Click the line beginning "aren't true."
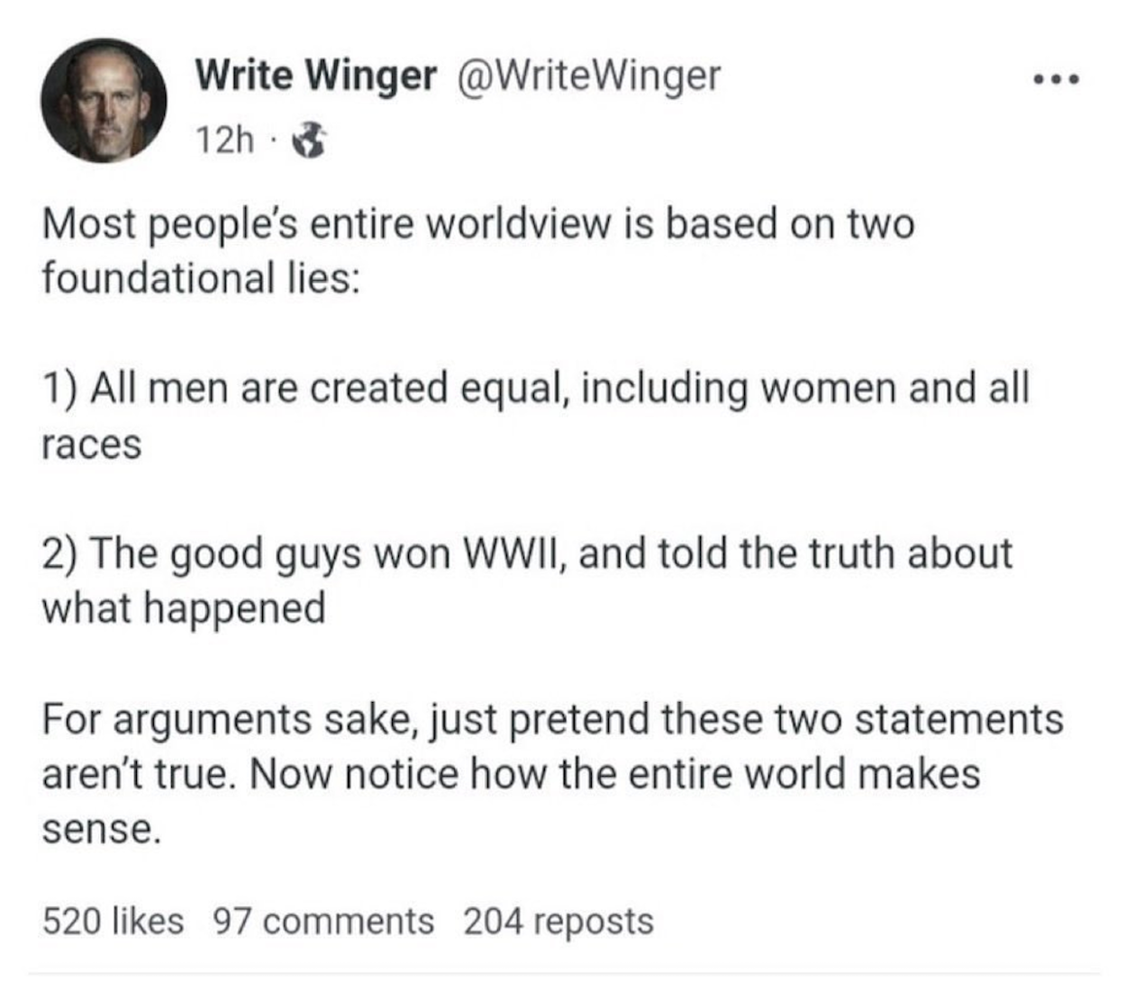Viewport: 1126px width, 981px height. 511,773
